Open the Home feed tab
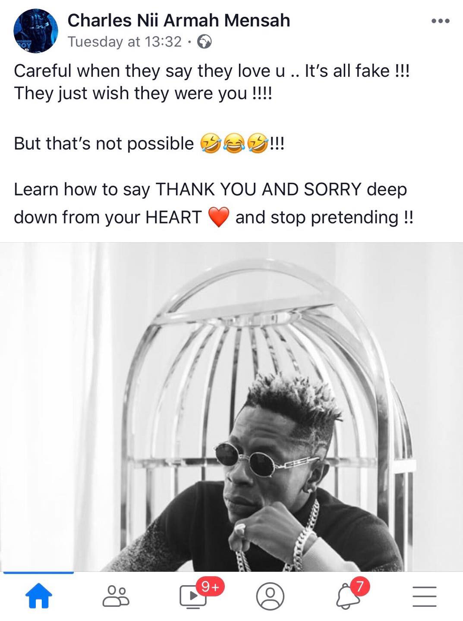463x621 pixels. (x=39, y=596)
